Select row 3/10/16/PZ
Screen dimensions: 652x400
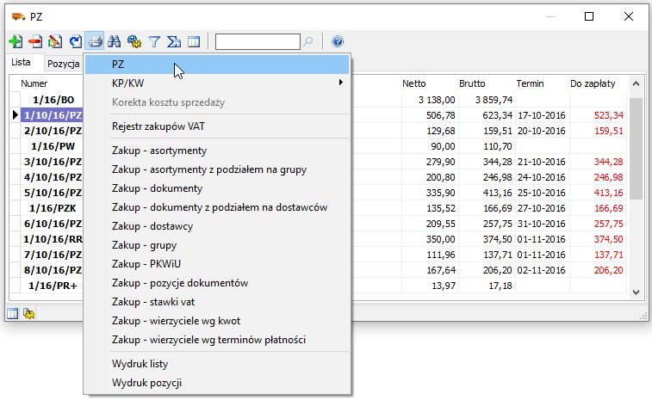(53, 162)
